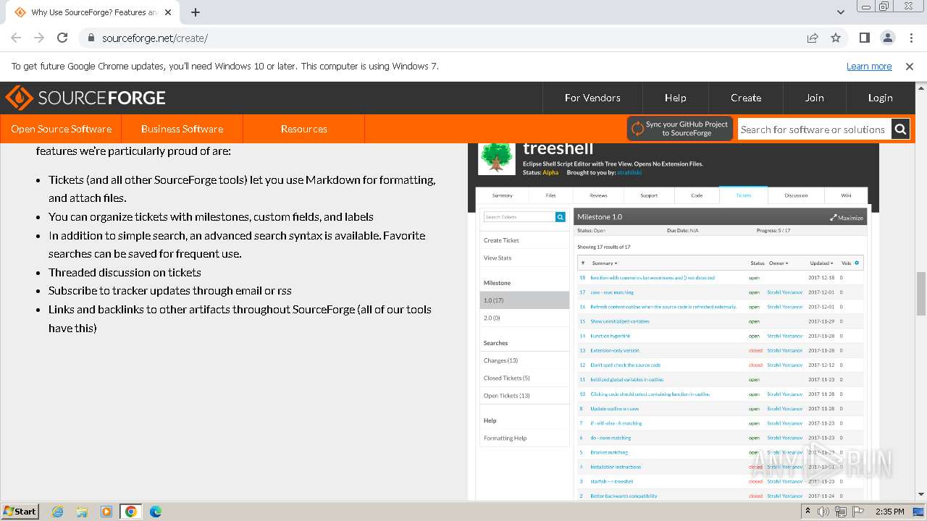Viewport: 927px width, 521px height.
Task: Click the Search for software or solutions field
Action: pyautogui.click(x=815, y=130)
